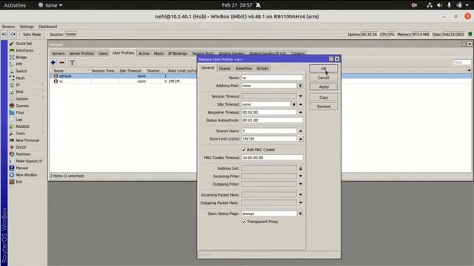Collapse Keepalive Timeout field arrow
Screen dimensions: 474x266
301,112
